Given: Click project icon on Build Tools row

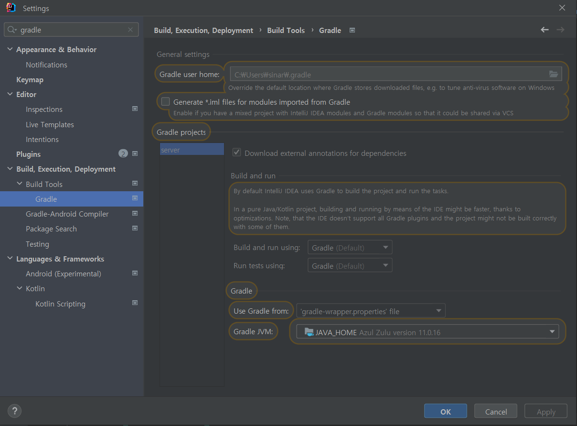Looking at the screenshot, I should pos(135,184).
